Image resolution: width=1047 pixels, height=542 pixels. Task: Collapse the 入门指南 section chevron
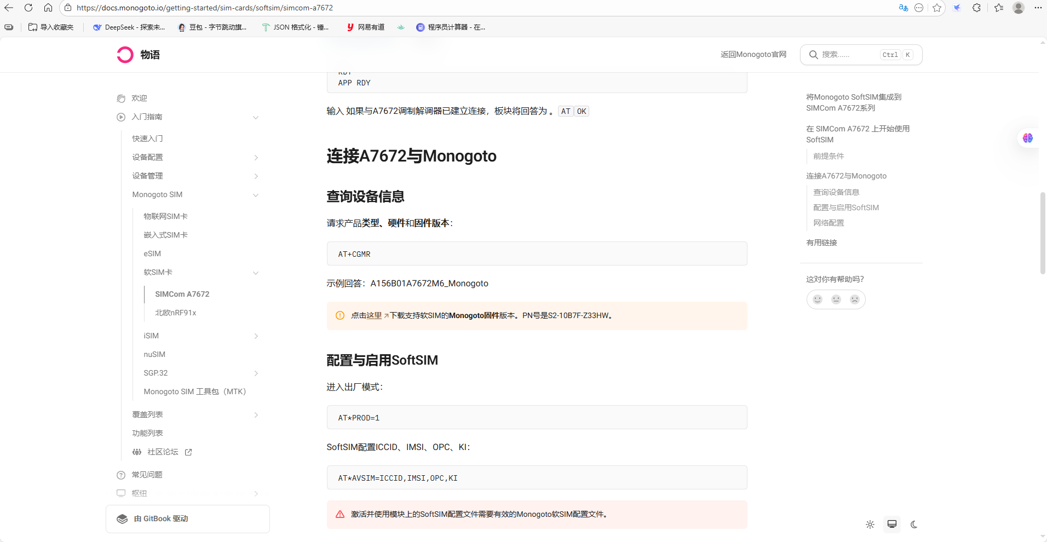coord(256,117)
